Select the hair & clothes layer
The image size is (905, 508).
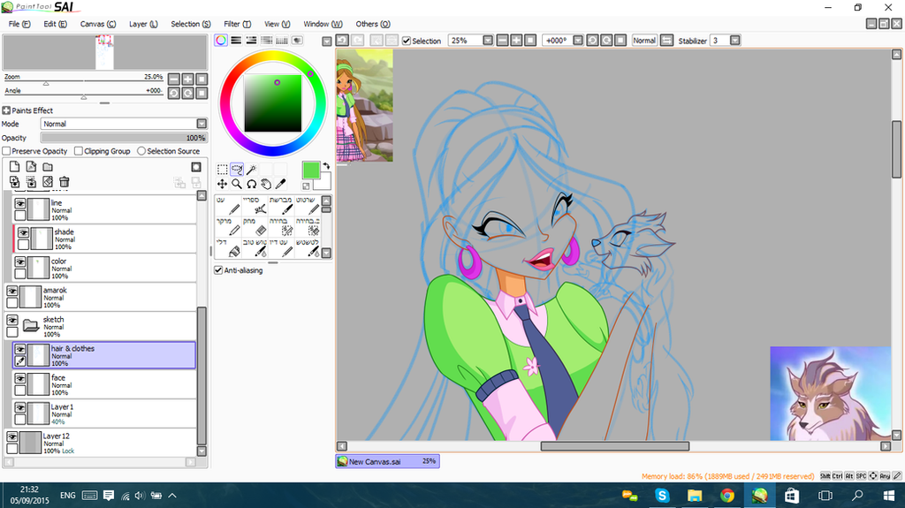click(104, 355)
